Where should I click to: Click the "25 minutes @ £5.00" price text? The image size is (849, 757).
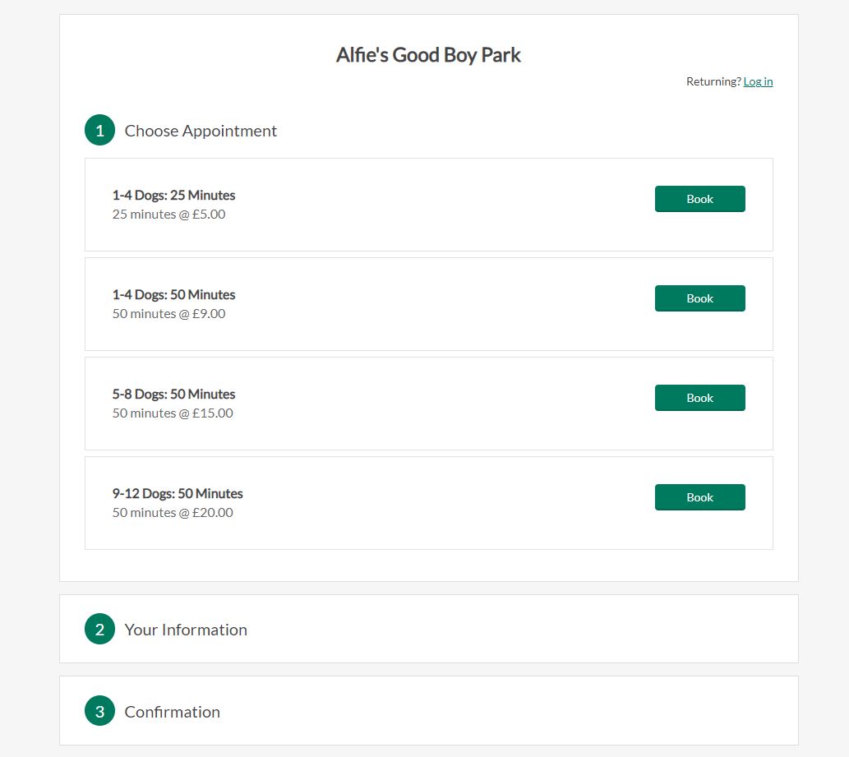(168, 215)
